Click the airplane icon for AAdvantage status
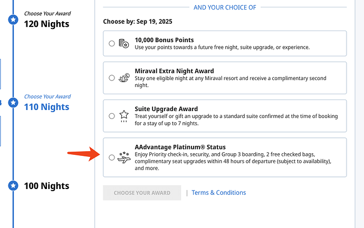 click(x=124, y=157)
